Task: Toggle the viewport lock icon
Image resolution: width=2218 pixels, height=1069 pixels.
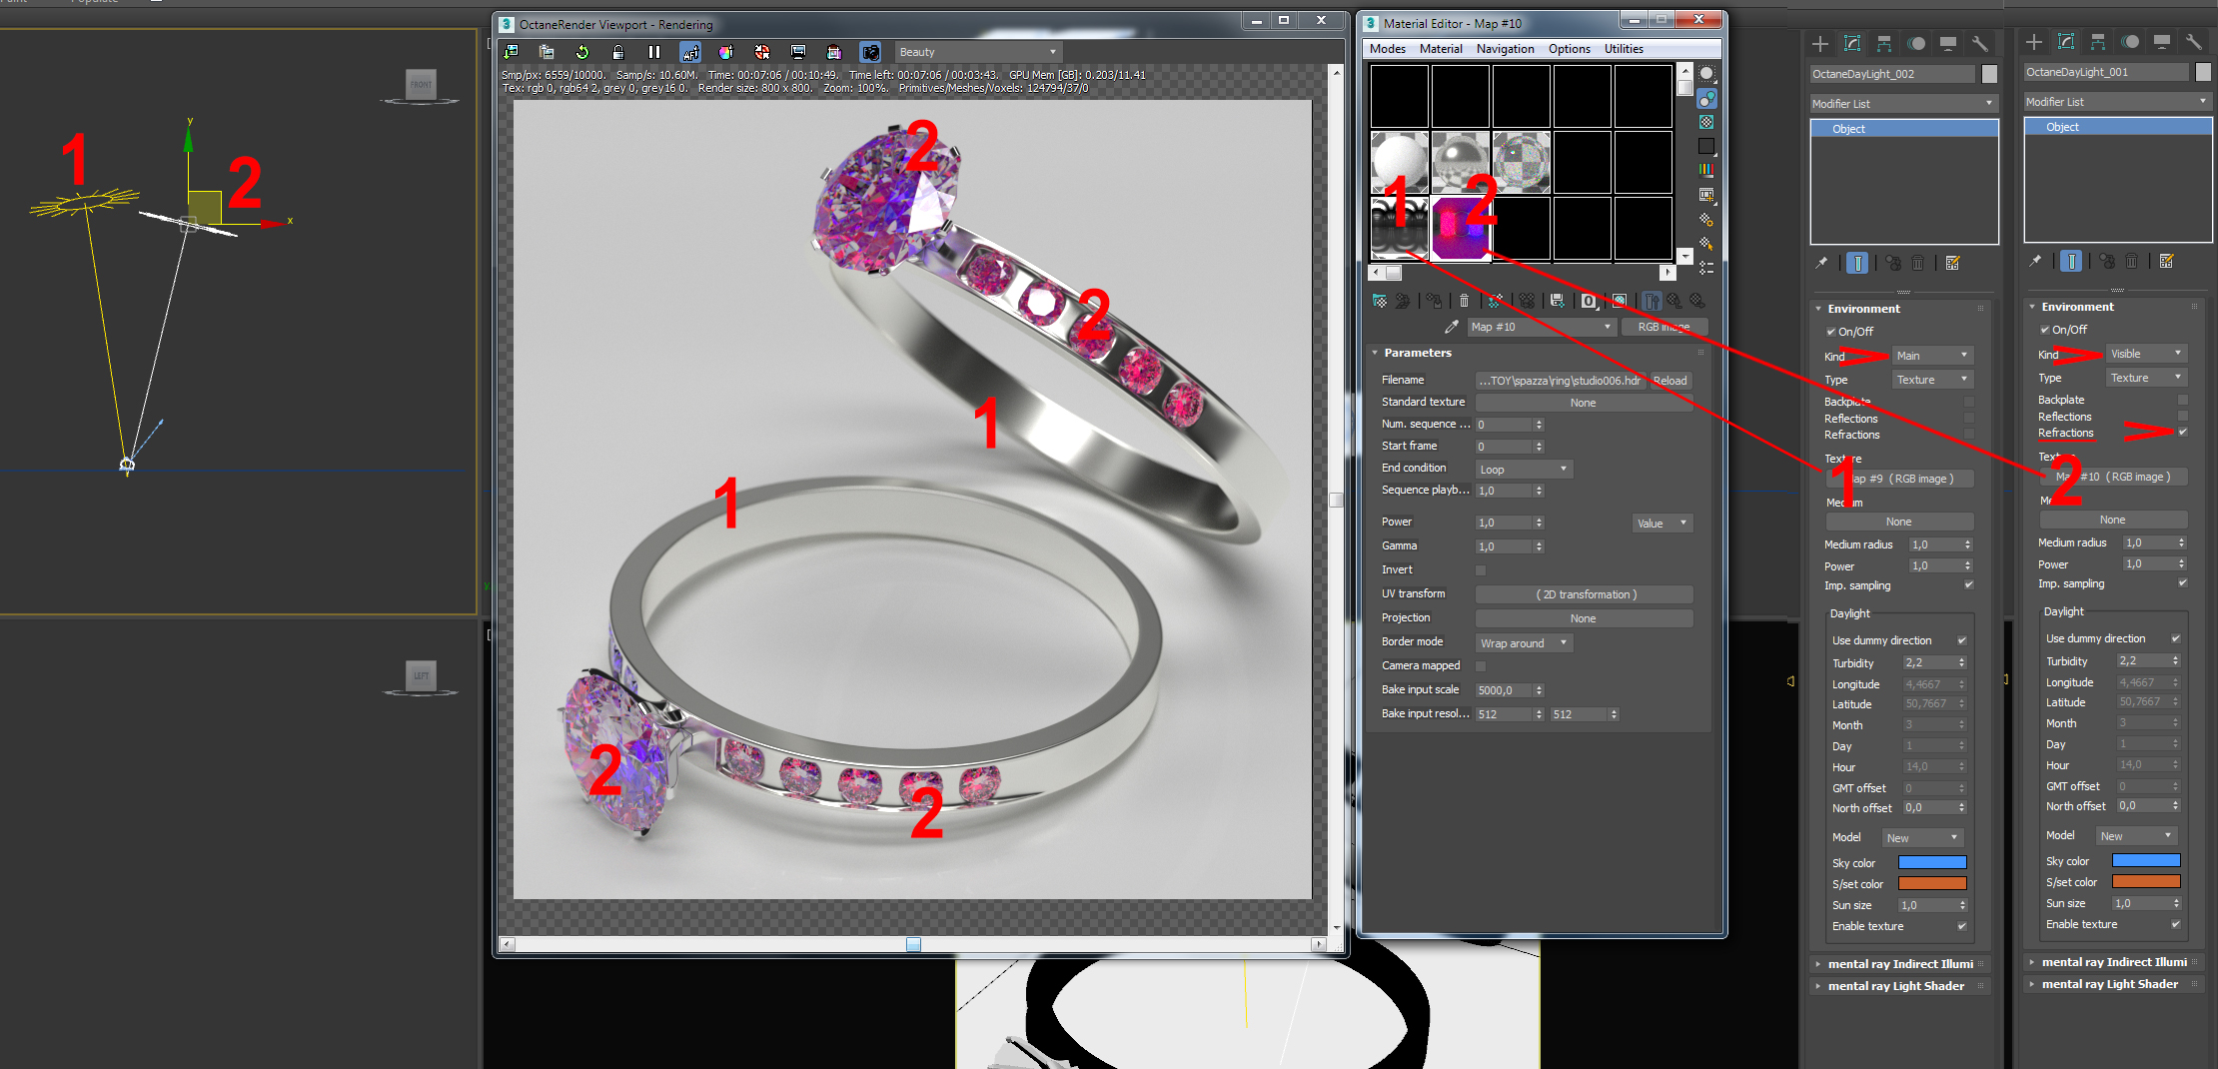Action: [618, 52]
